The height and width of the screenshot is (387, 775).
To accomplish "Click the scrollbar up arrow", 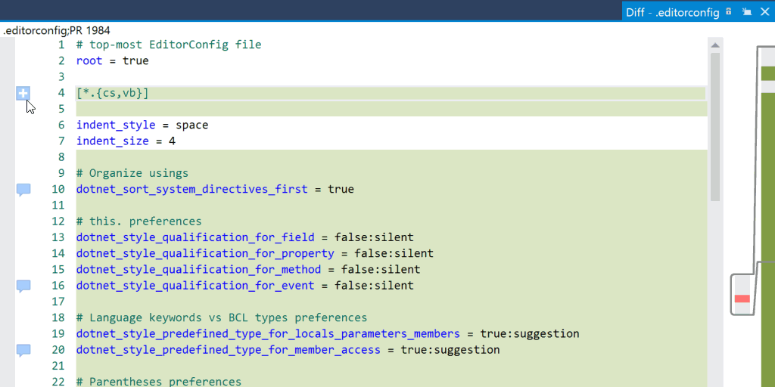I will click(714, 46).
